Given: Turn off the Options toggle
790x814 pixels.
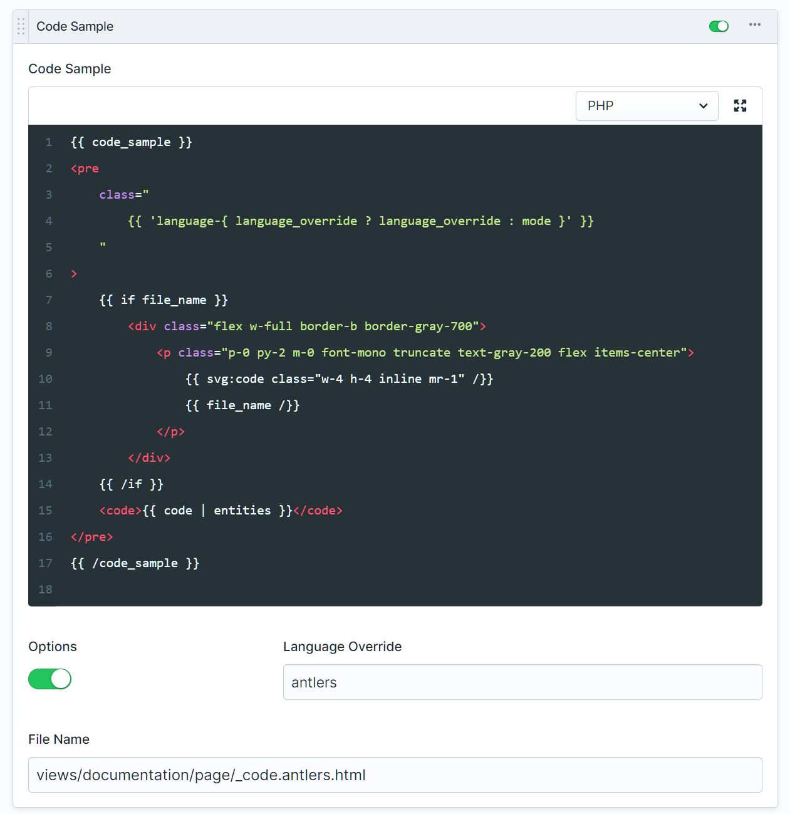Looking at the screenshot, I should (x=49, y=679).
